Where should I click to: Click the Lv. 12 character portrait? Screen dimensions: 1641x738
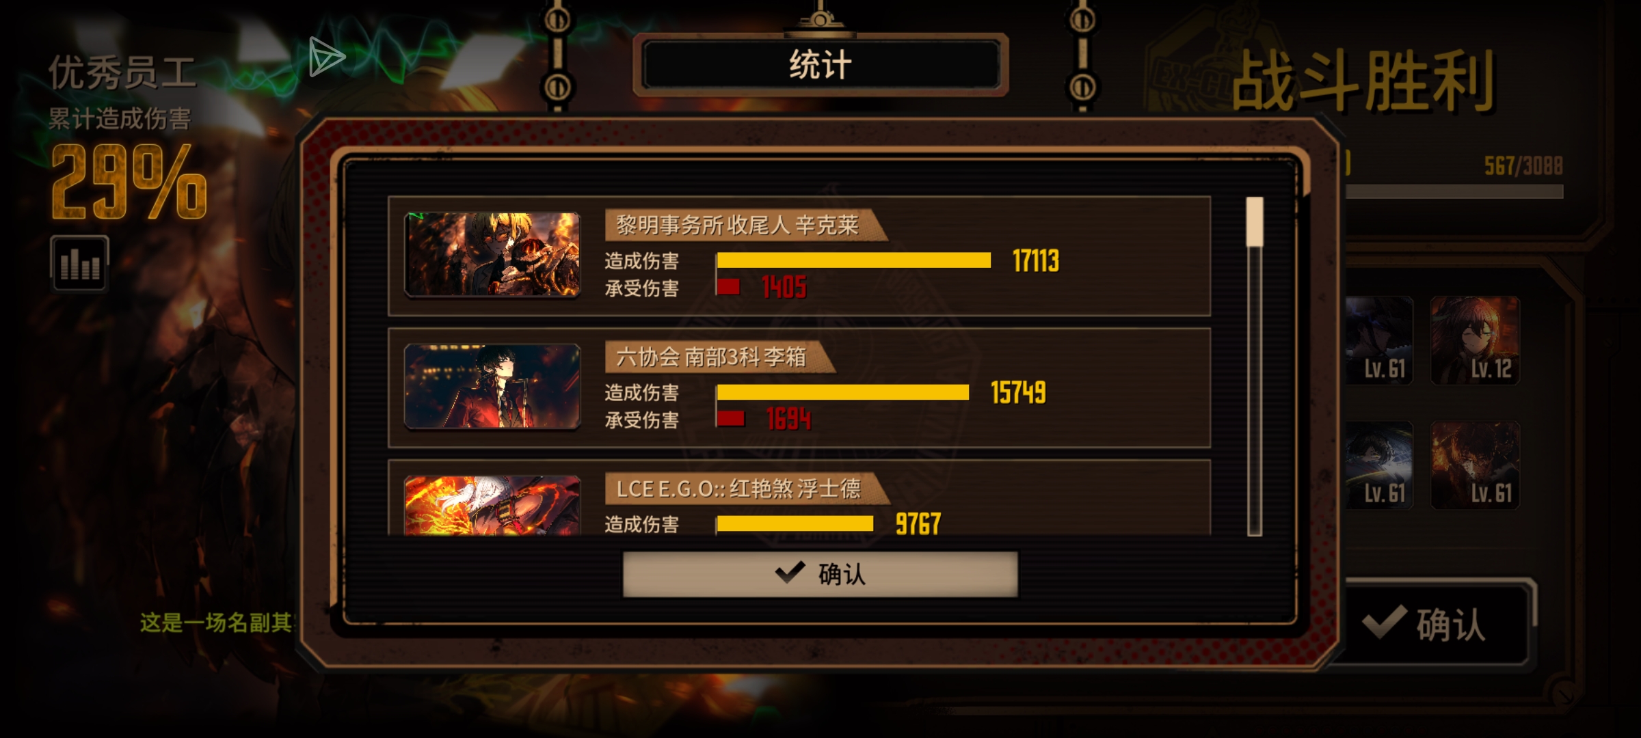[1475, 340]
